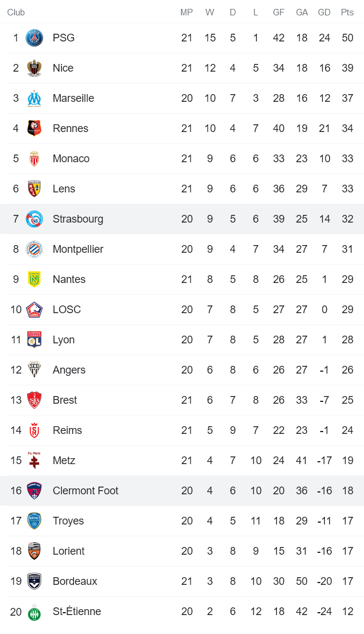This screenshot has height=634, width=364.
Task: Click the Pts column header
Action: pyautogui.click(x=347, y=12)
